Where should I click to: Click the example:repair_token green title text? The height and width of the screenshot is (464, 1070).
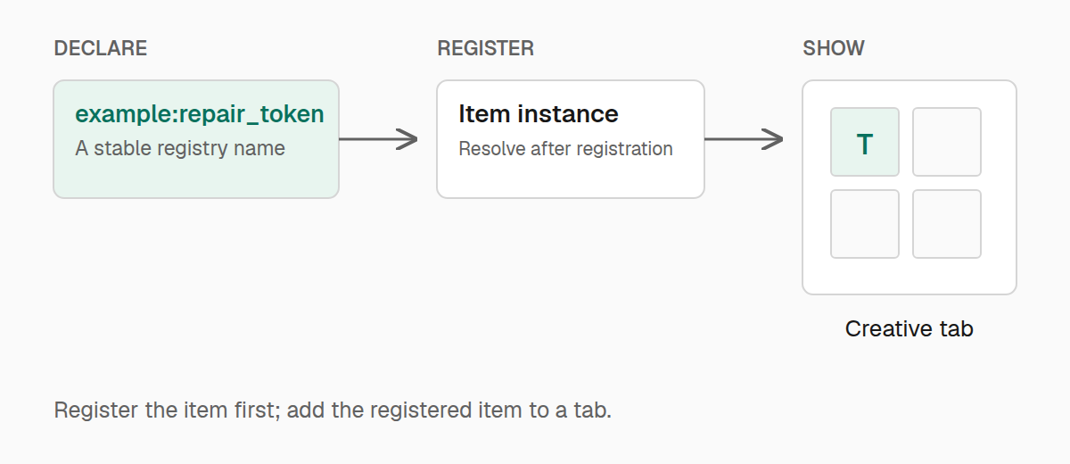pyautogui.click(x=200, y=114)
